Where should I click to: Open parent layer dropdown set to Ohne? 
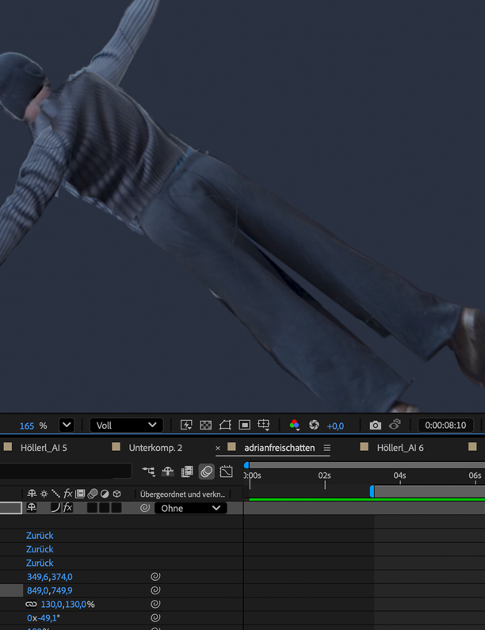coord(190,508)
